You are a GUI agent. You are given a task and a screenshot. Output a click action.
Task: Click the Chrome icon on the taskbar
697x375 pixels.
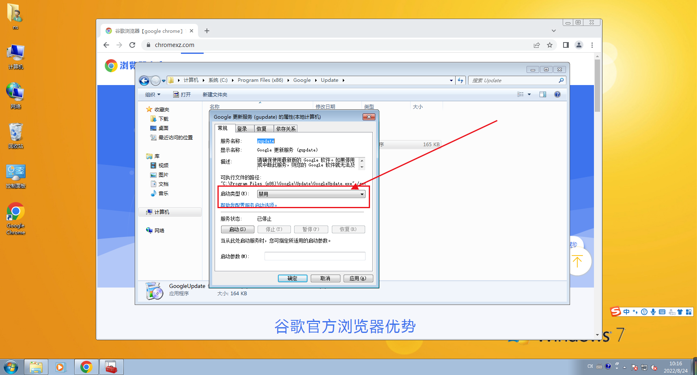click(86, 366)
